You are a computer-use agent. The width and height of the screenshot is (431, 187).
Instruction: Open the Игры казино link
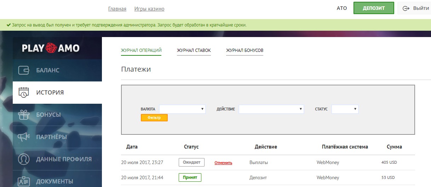click(149, 9)
